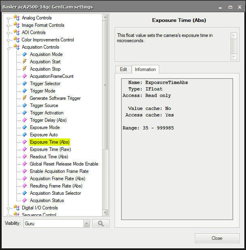246x250 pixels.
Task: Switch to the Edit tab
Action: point(123,69)
